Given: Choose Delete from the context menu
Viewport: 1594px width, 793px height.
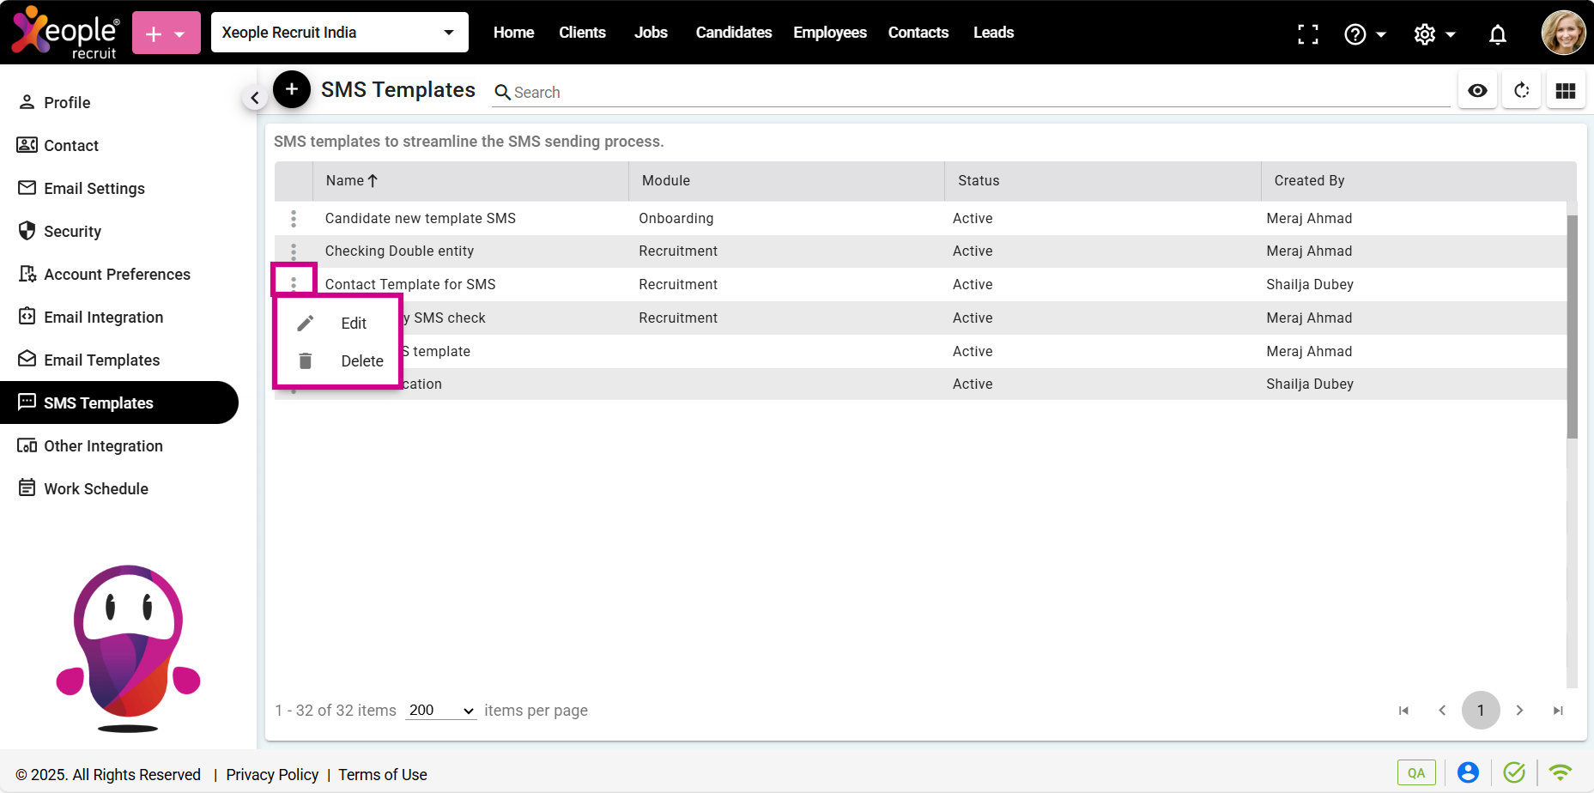Looking at the screenshot, I should 361,361.
